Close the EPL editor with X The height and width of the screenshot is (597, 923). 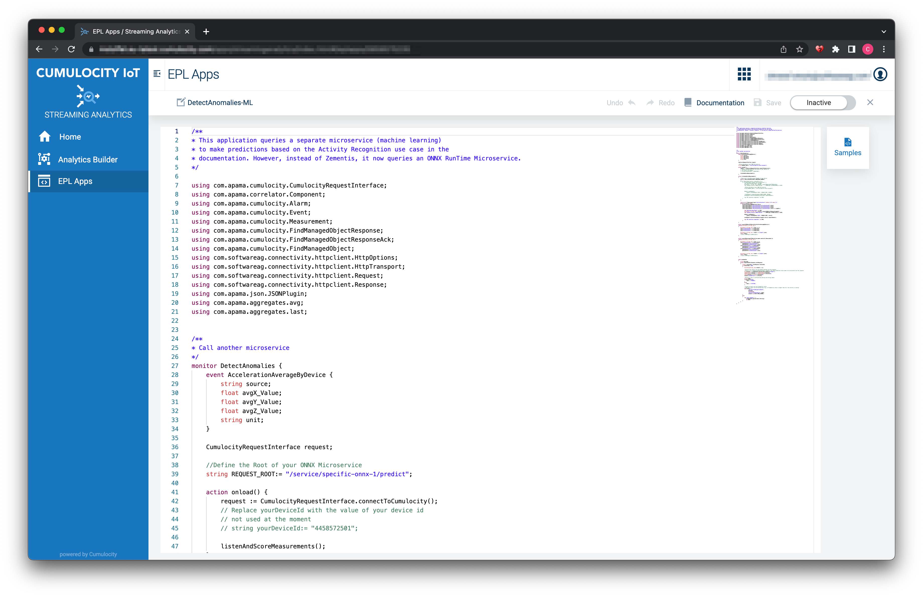pos(870,102)
